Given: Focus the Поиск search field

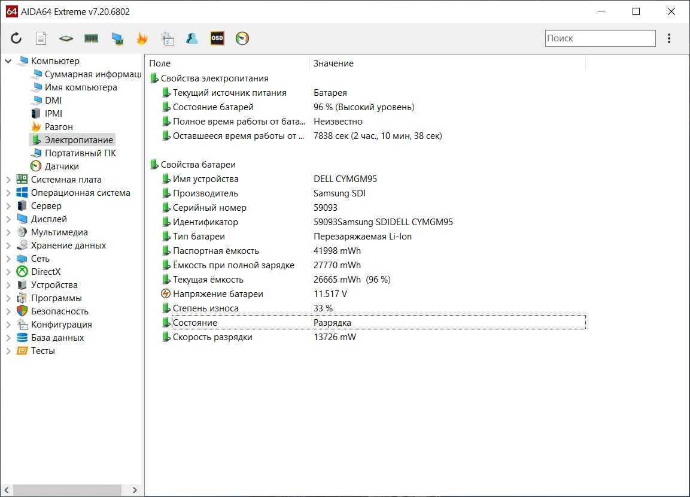Looking at the screenshot, I should click(x=600, y=38).
